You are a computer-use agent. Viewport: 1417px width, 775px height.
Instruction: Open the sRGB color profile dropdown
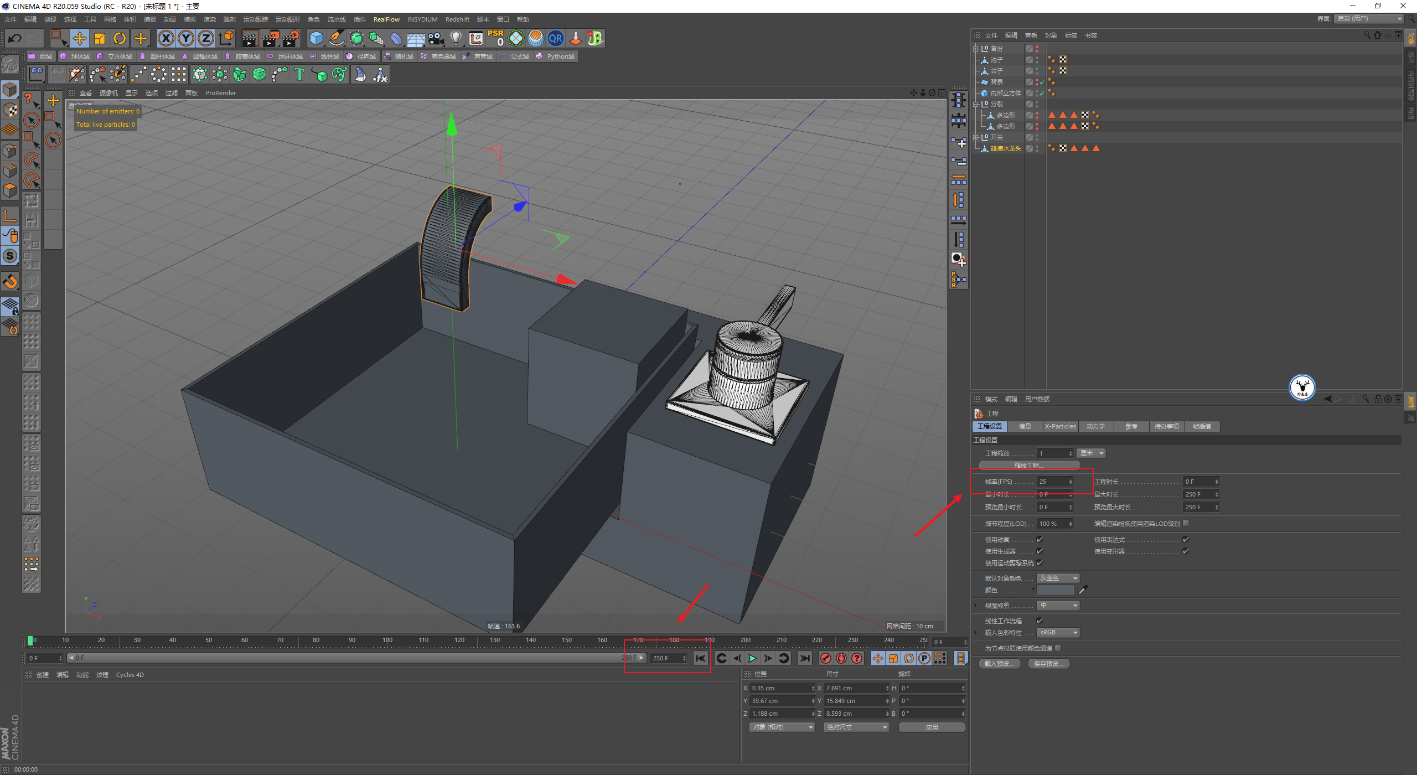(1058, 632)
